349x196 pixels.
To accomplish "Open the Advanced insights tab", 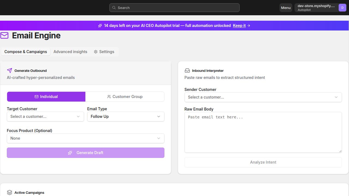I will coord(70,52).
